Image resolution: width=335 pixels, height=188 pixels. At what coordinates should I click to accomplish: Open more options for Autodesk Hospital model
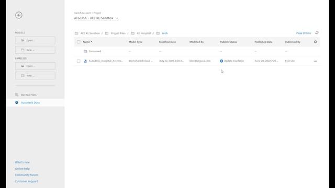click(x=315, y=61)
